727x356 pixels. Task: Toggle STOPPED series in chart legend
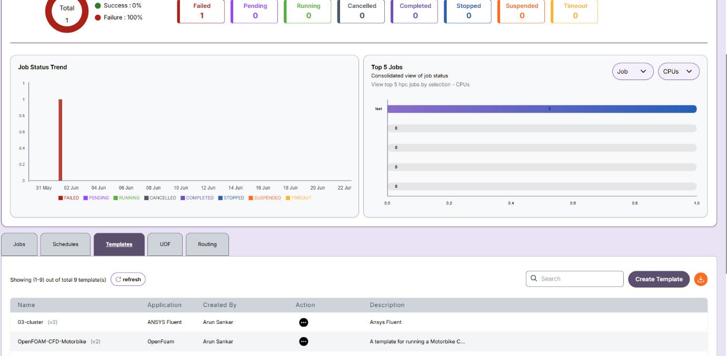(x=231, y=198)
